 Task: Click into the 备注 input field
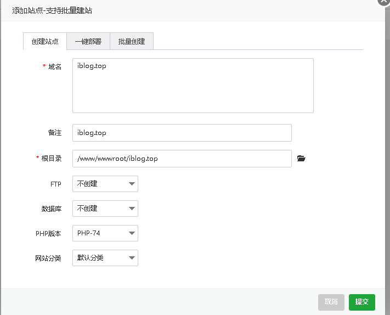pyautogui.click(x=182, y=133)
